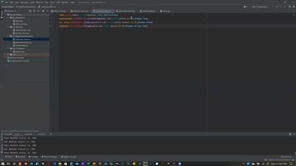The image size is (296, 166).
Task: Add a new terminal session with plus
Action: click(x=51, y=134)
